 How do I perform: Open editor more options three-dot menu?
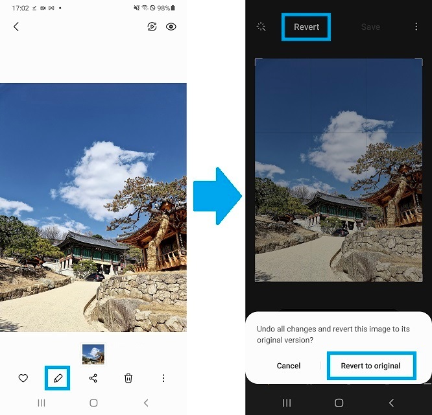click(416, 27)
